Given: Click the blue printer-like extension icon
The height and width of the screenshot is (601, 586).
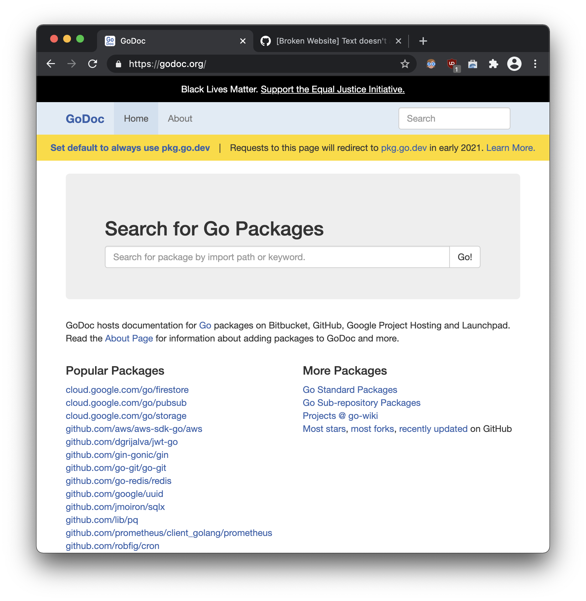Looking at the screenshot, I should (473, 64).
